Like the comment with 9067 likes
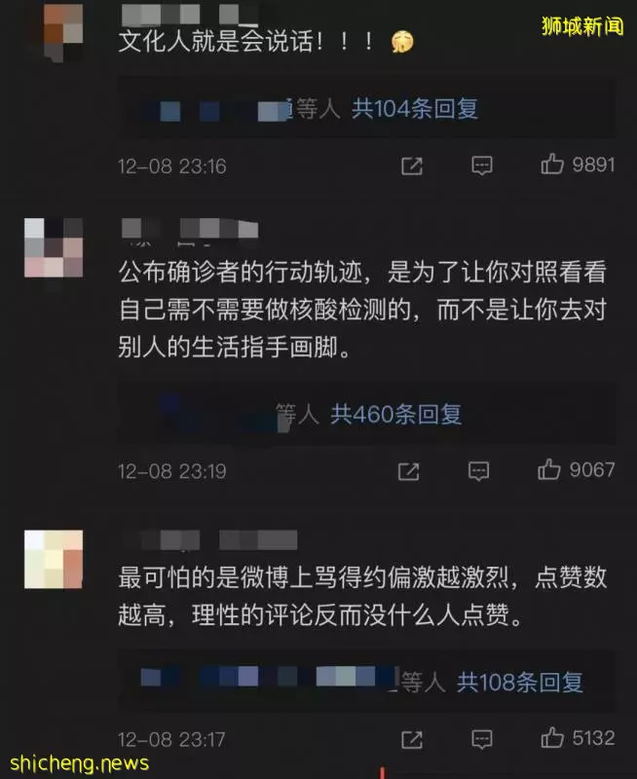This screenshot has height=779, width=637. point(548,469)
